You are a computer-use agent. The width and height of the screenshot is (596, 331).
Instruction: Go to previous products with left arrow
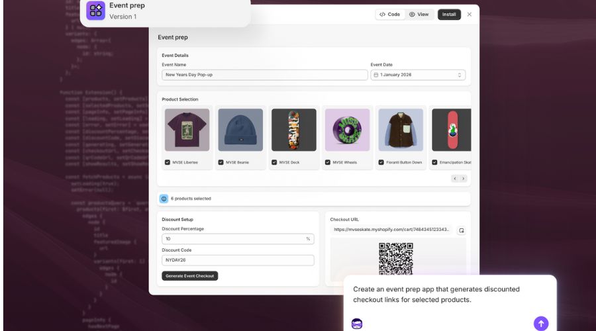click(455, 178)
